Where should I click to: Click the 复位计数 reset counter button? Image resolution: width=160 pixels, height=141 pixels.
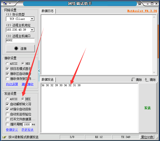pos(147,137)
